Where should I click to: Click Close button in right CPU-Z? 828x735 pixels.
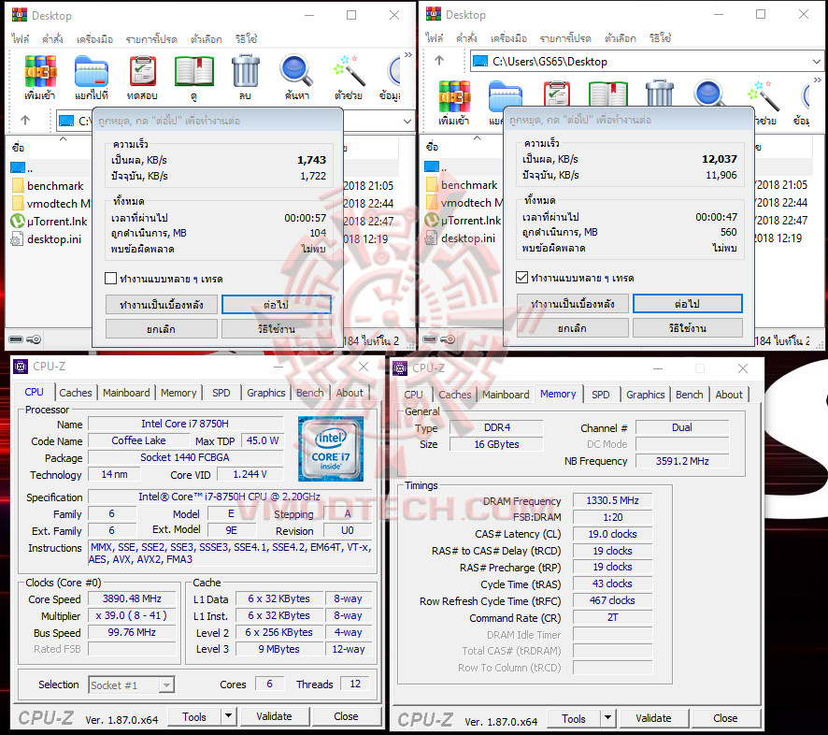725,717
